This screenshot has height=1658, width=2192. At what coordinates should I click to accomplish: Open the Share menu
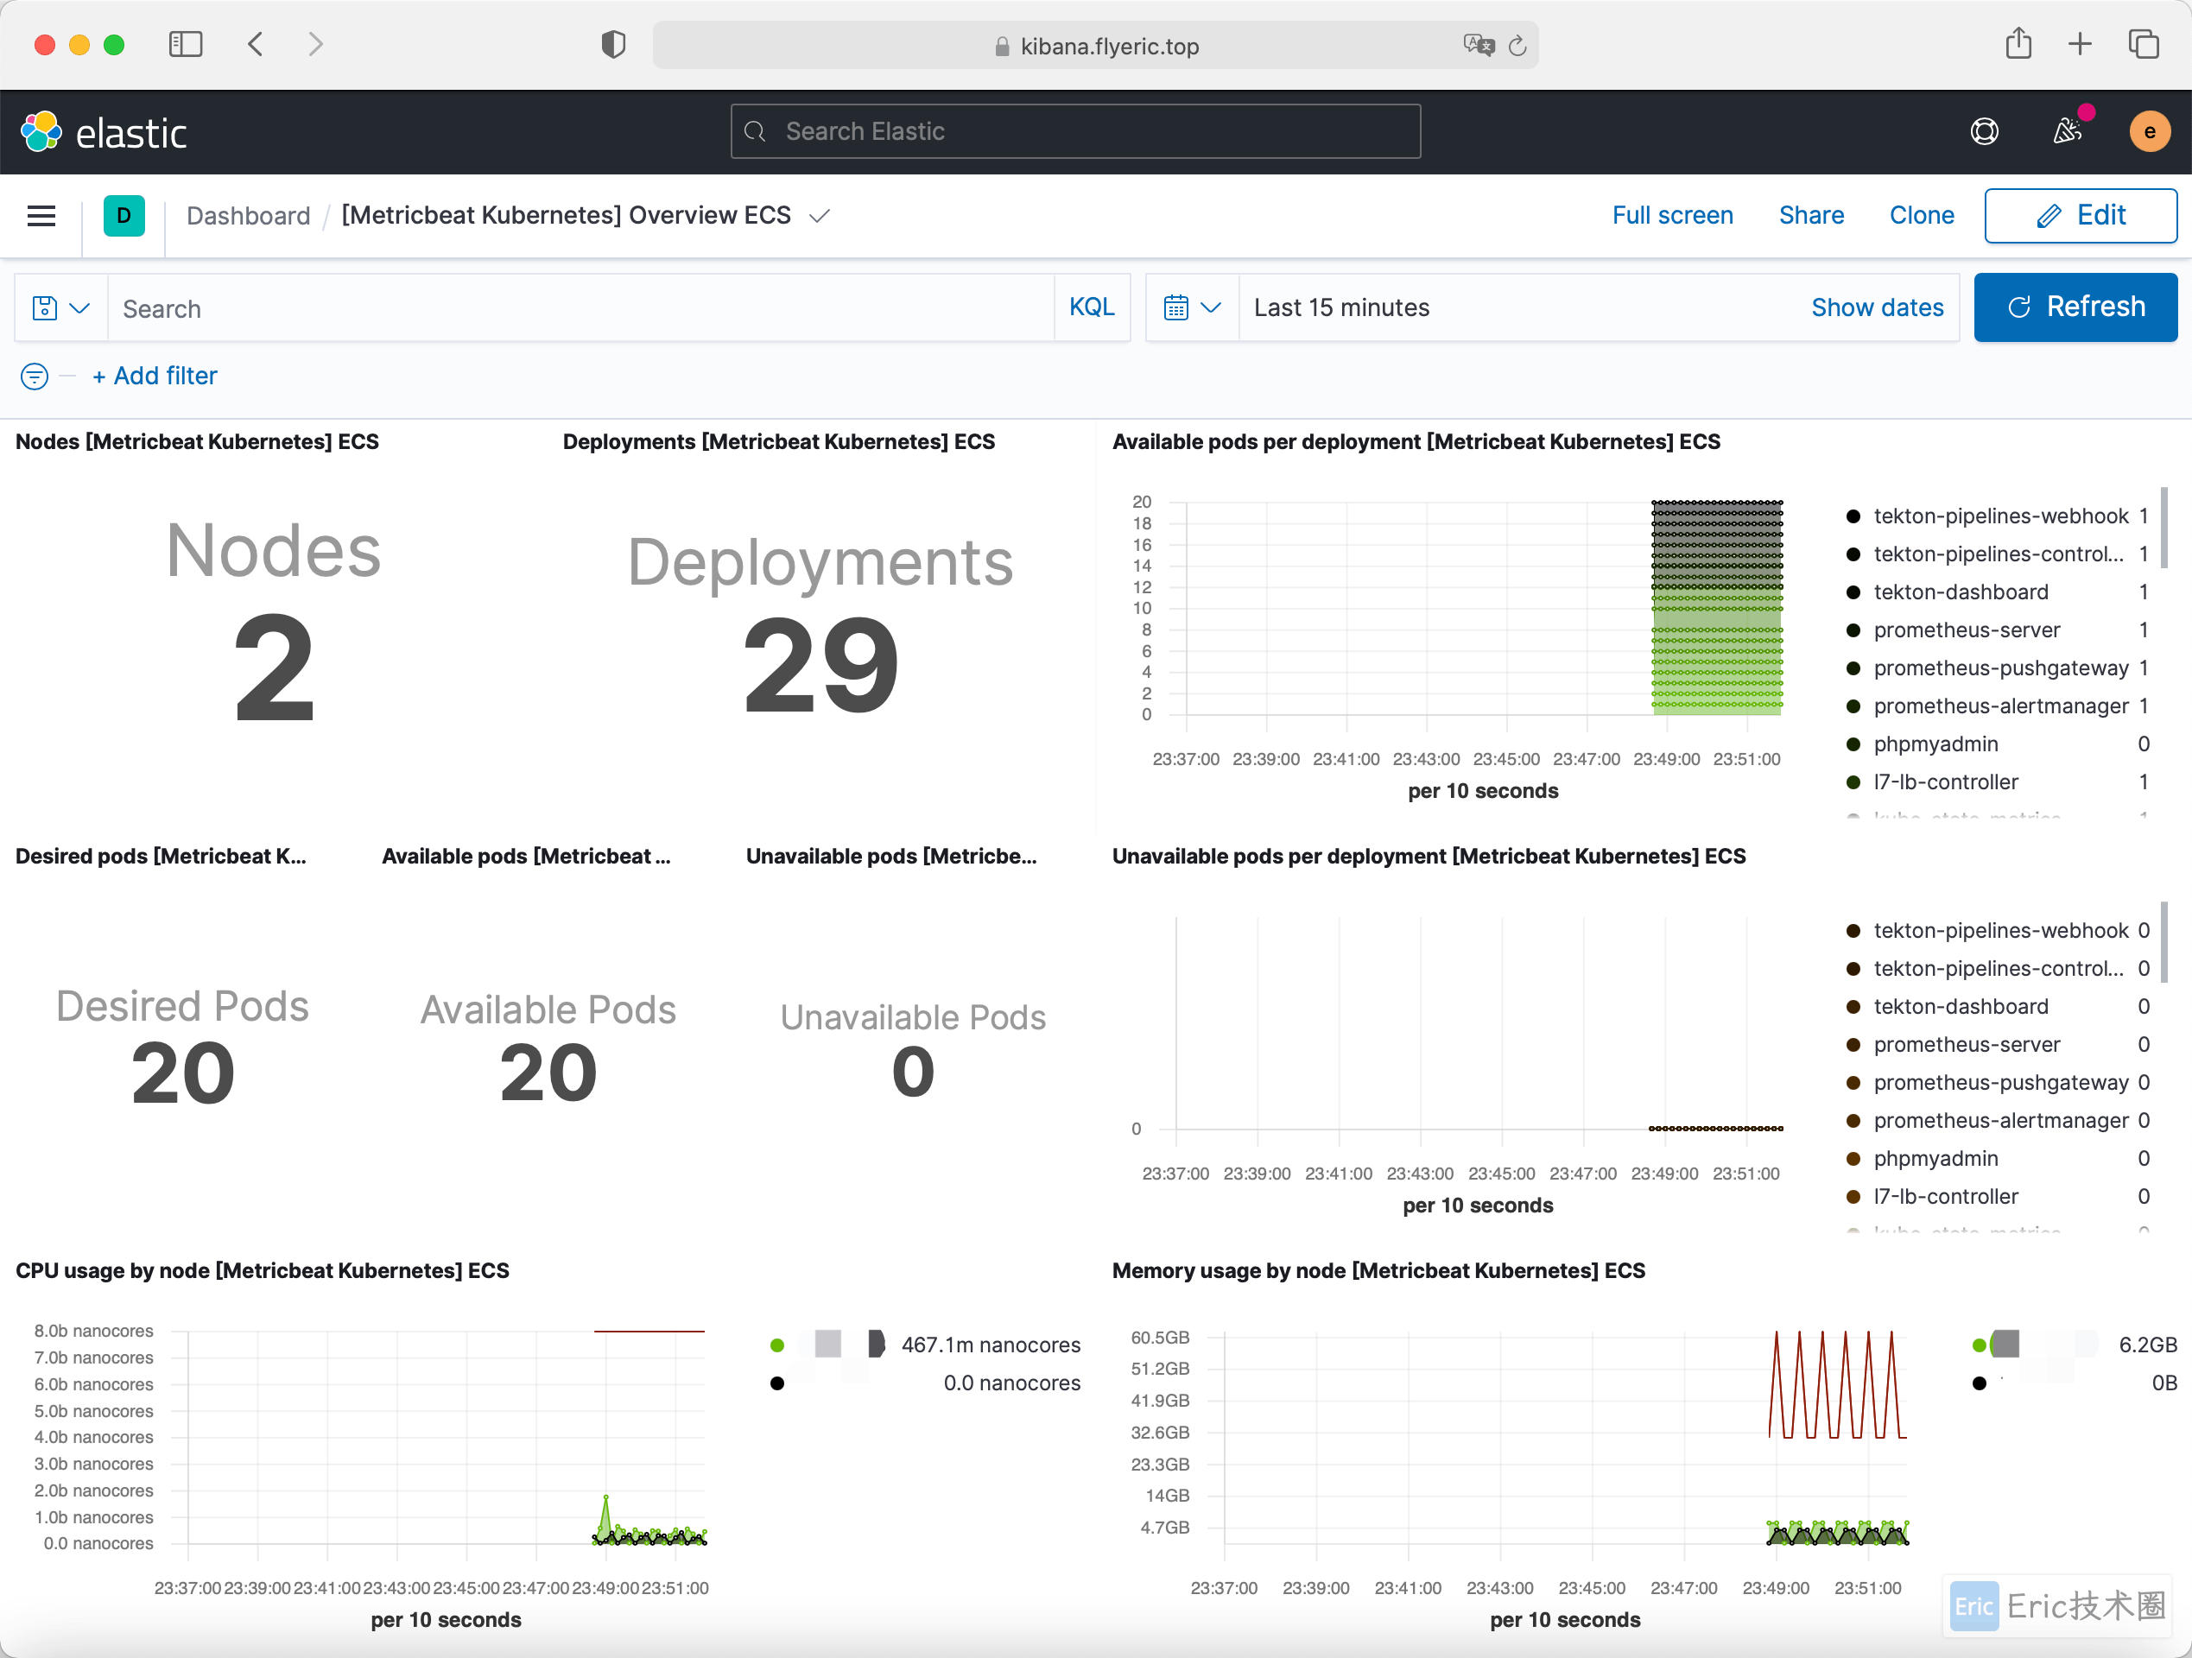point(1810,215)
